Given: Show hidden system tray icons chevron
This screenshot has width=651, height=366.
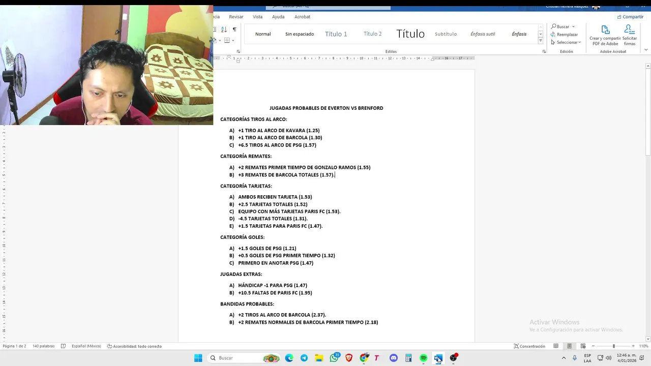Looking at the screenshot, I should pyautogui.click(x=564, y=358).
